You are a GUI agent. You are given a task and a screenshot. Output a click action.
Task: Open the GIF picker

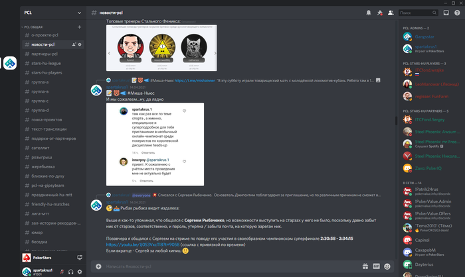(377, 266)
